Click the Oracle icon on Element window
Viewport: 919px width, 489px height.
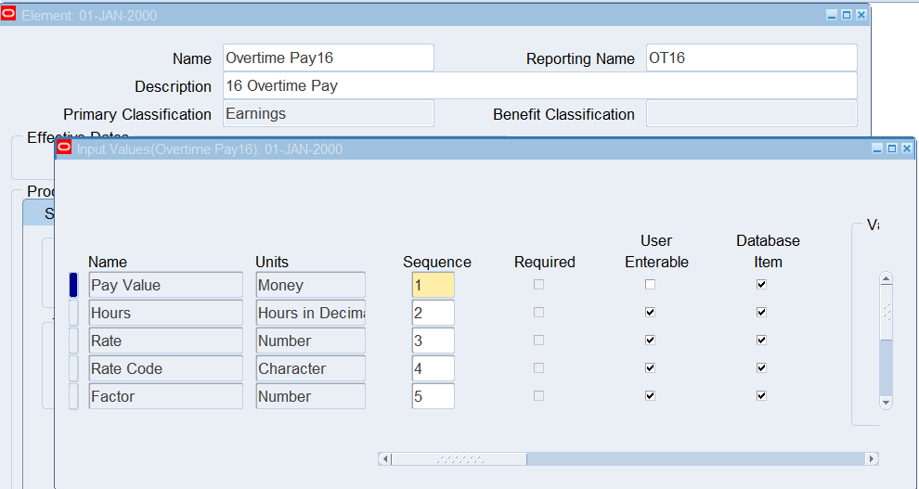[x=9, y=15]
